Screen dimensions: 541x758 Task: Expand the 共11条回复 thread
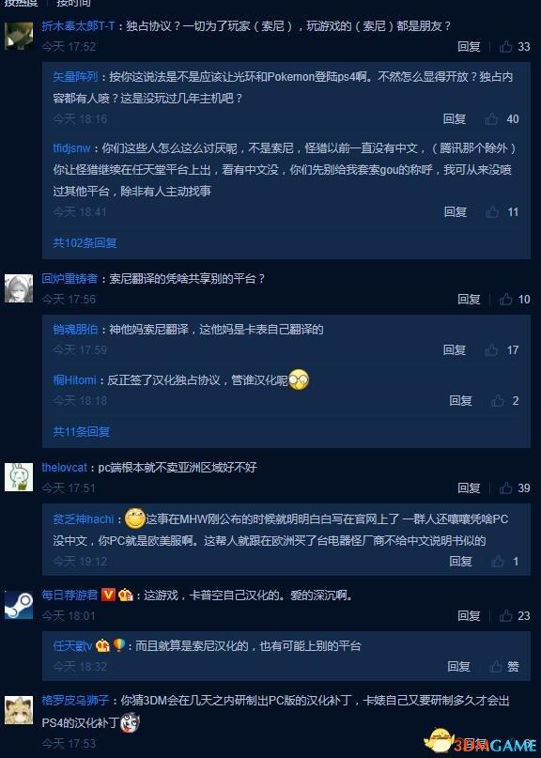[81, 431]
